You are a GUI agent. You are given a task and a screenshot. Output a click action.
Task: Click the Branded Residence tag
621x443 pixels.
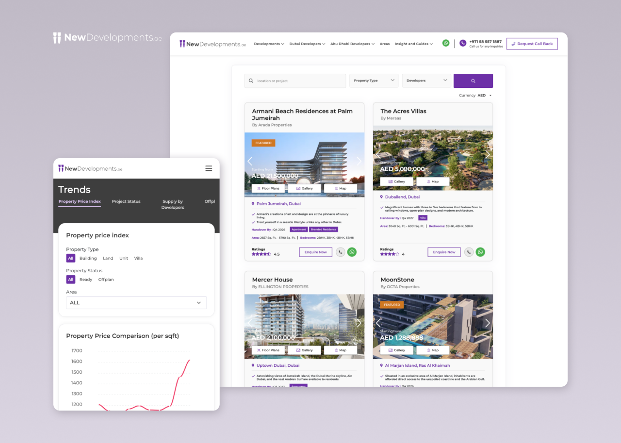tap(324, 230)
